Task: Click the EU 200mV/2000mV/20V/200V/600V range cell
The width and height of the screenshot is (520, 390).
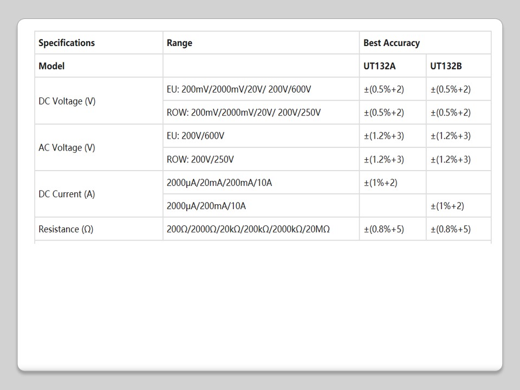Action: [239, 89]
